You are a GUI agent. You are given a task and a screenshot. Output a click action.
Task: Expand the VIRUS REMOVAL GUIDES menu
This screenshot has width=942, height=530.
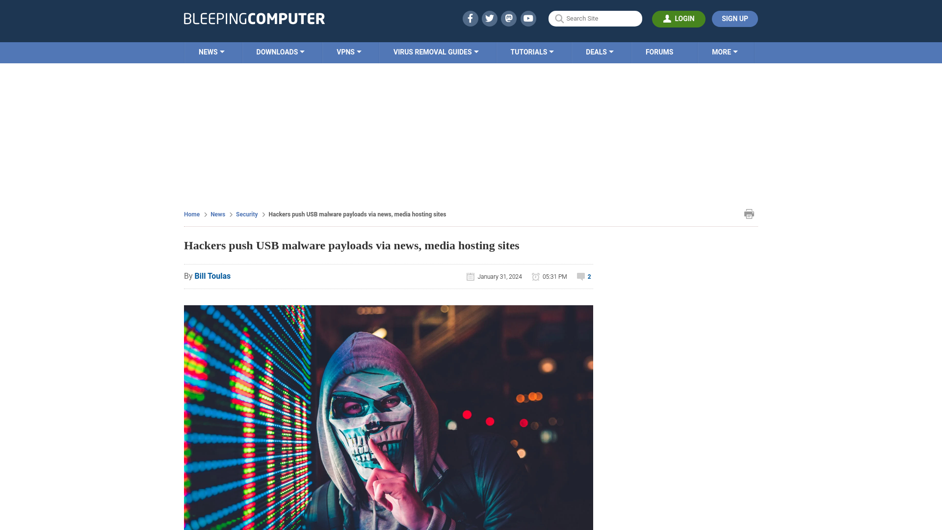point(435,53)
